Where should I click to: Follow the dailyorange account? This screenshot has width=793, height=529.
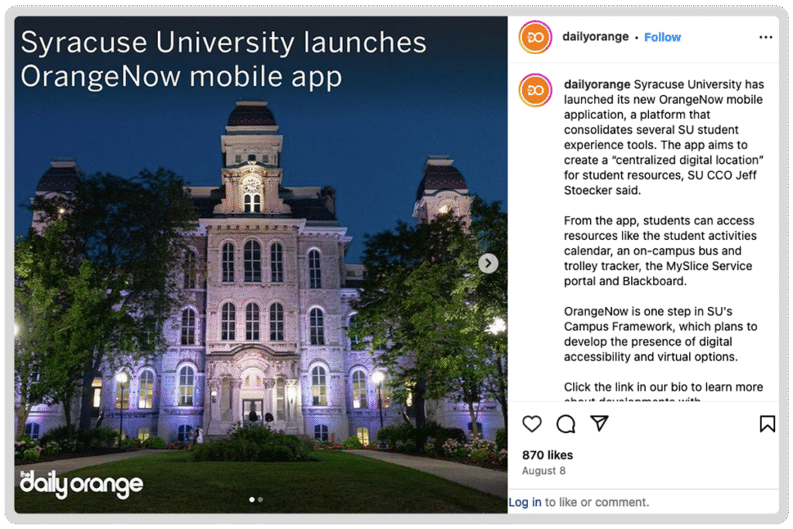point(662,37)
